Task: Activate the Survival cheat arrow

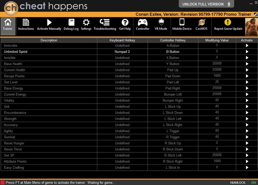Action: click(247, 137)
